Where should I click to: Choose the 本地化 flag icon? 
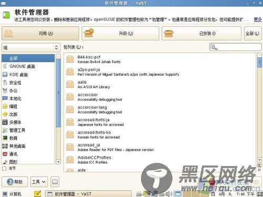click(x=5, y=98)
